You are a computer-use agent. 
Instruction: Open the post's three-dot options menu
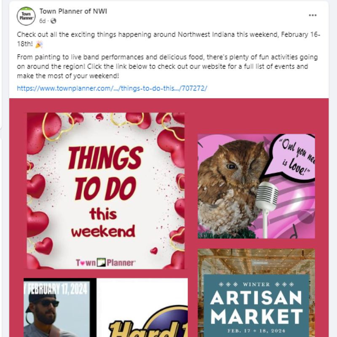(x=313, y=15)
